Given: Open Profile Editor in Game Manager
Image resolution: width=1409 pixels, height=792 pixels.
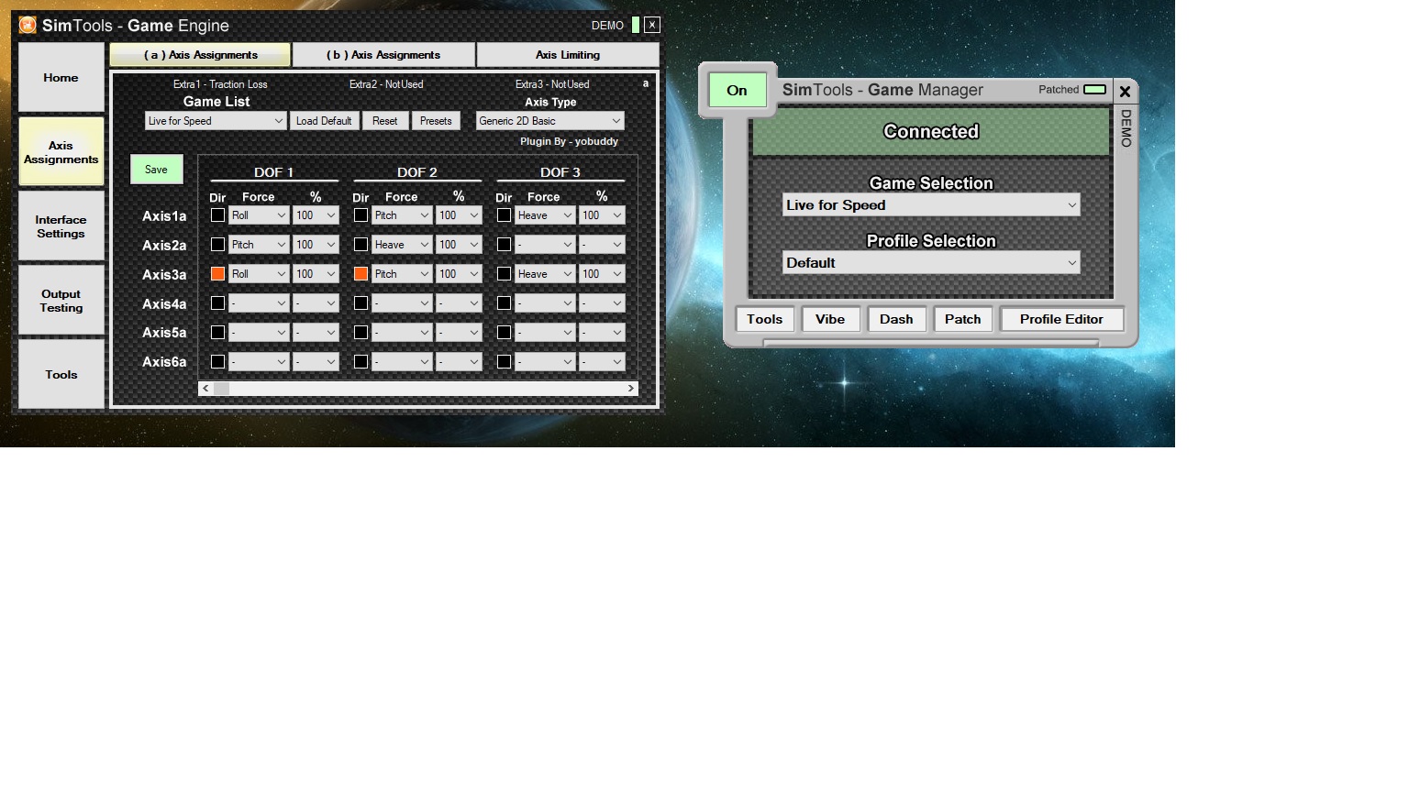Looking at the screenshot, I should click(1061, 319).
